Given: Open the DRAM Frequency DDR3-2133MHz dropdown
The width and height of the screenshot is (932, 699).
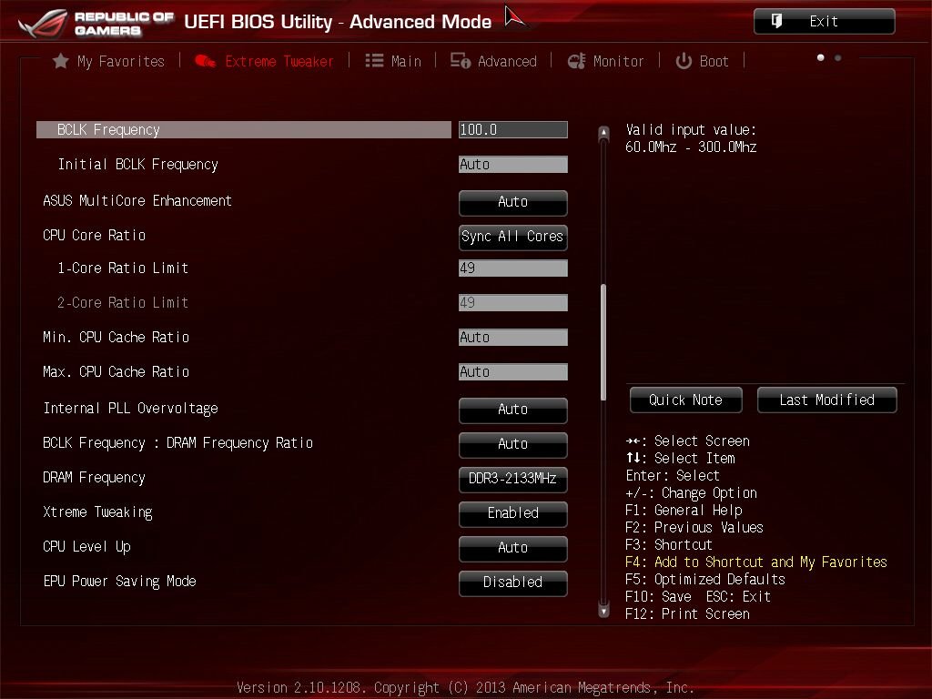Looking at the screenshot, I should click(513, 479).
